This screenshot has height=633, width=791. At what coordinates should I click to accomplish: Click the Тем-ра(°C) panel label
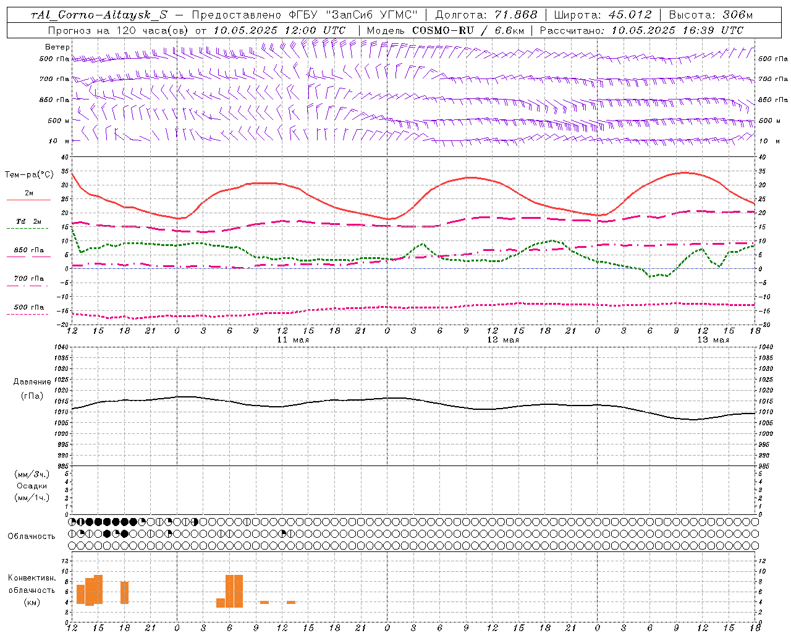pyautogui.click(x=29, y=175)
